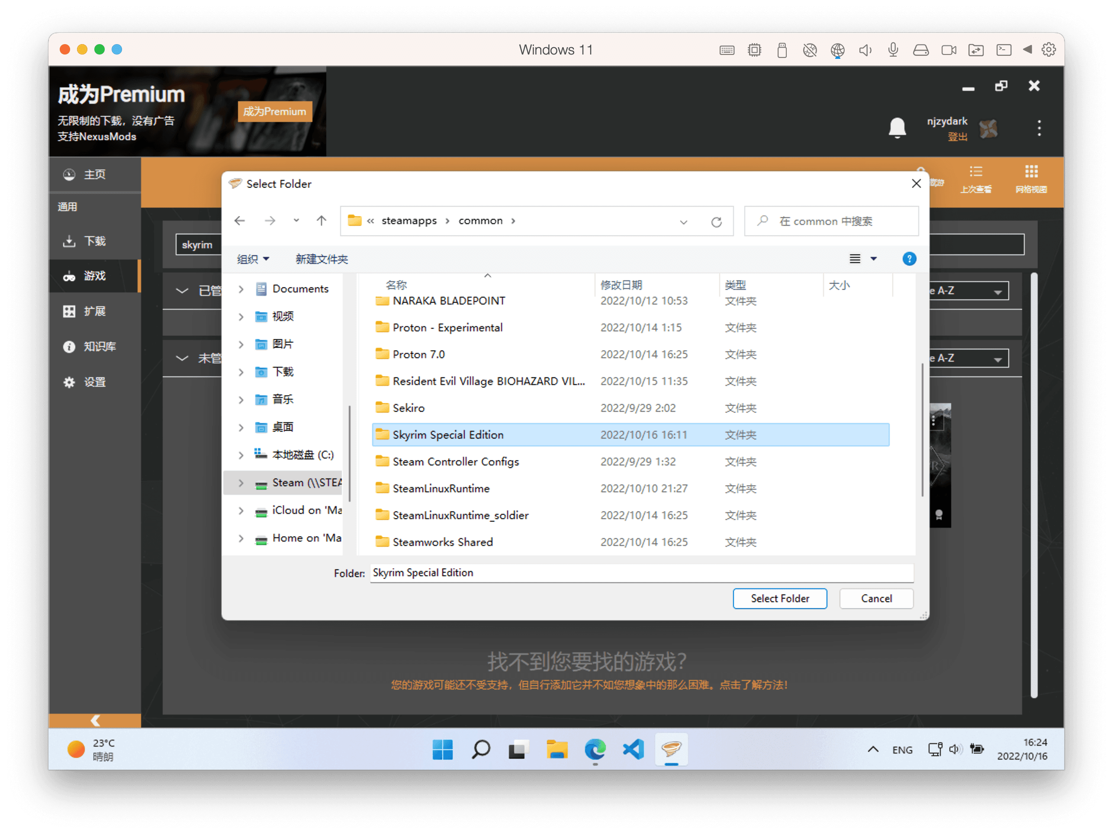Change the file list view layout icon
The image size is (1113, 834).
click(855, 259)
